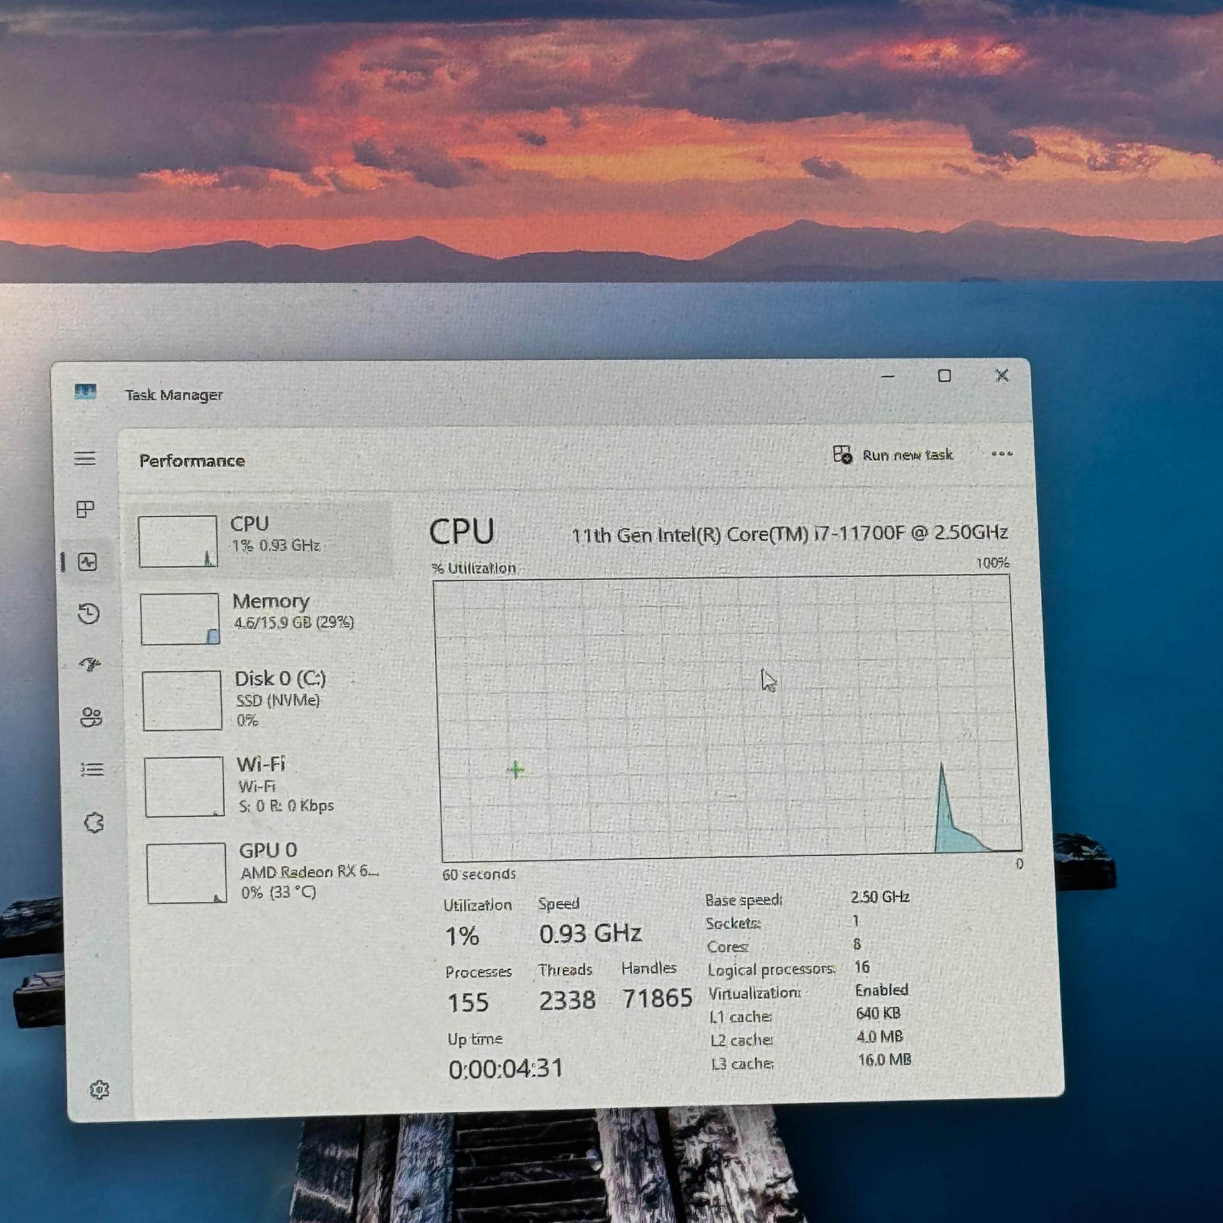Image resolution: width=1223 pixels, height=1223 pixels.
Task: Maximize the Task Manager window
Action: (944, 376)
